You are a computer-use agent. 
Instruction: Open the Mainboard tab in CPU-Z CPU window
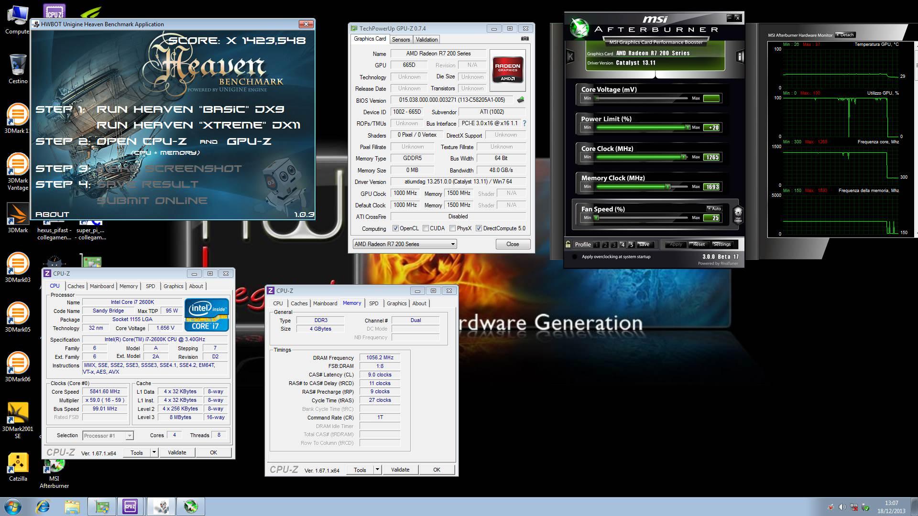pos(102,286)
